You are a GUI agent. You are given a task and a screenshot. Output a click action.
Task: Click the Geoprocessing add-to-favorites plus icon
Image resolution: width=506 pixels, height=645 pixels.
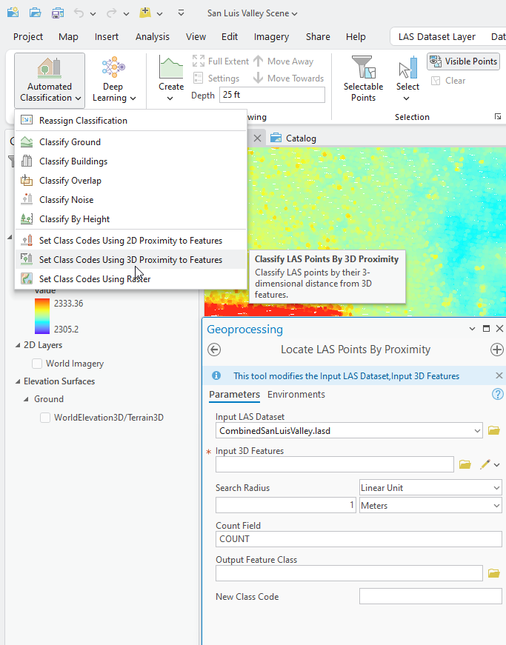[x=497, y=350]
